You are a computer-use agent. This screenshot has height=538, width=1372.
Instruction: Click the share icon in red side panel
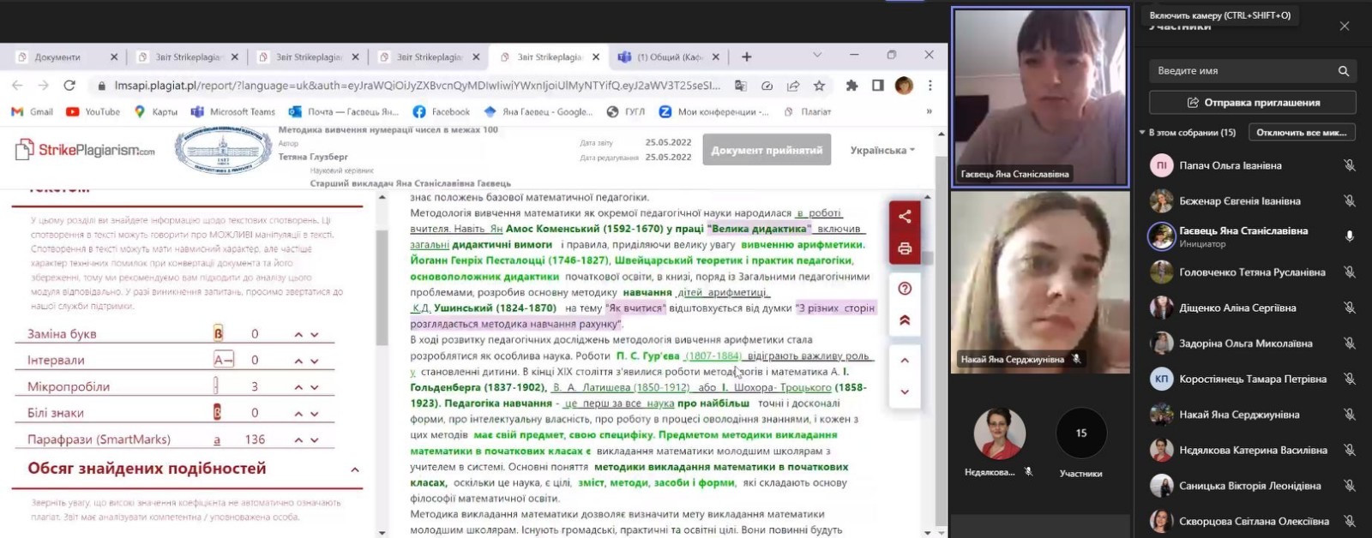[905, 217]
